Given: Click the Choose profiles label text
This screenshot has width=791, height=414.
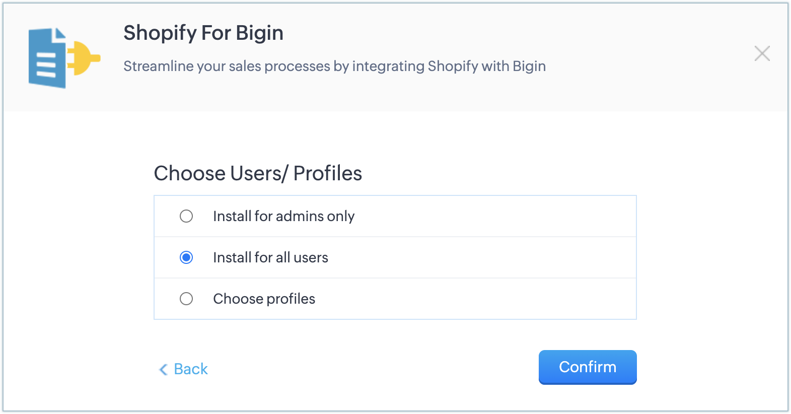Looking at the screenshot, I should click(x=264, y=299).
